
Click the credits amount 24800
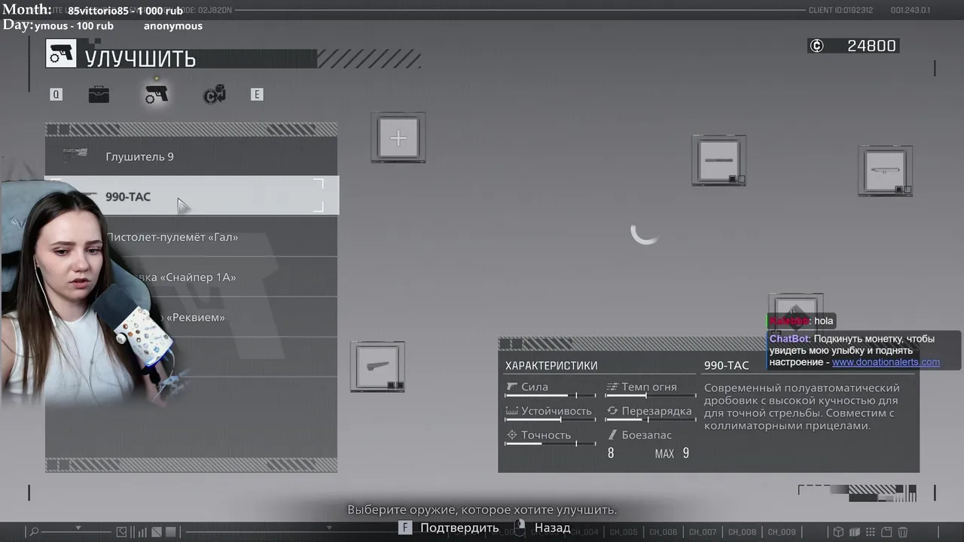pyautogui.click(x=871, y=46)
